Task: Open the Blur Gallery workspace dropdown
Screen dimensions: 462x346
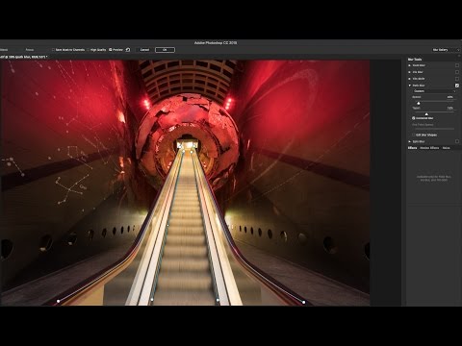Action: click(446, 50)
